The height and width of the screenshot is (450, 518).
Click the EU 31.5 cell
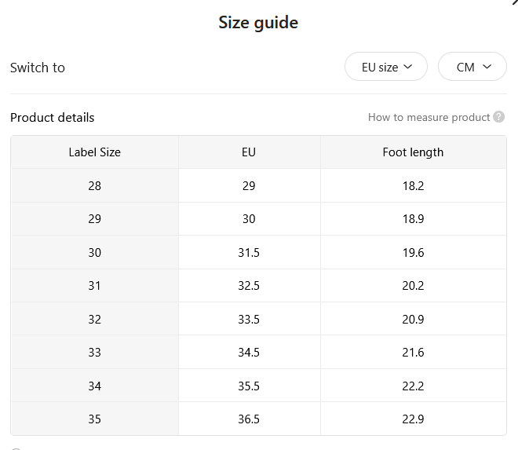249,253
